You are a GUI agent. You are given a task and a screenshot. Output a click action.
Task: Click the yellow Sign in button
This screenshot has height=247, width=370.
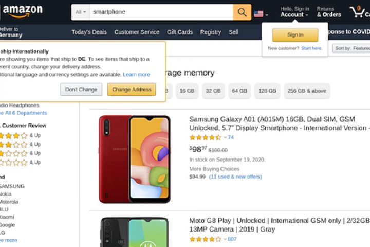pyautogui.click(x=295, y=35)
